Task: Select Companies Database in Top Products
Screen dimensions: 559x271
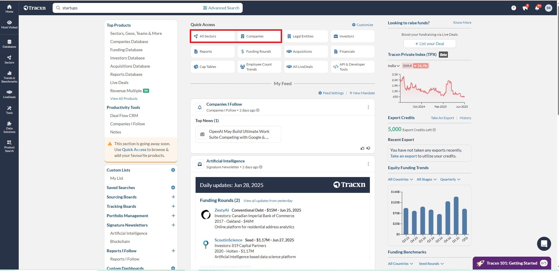Action: pos(129,42)
